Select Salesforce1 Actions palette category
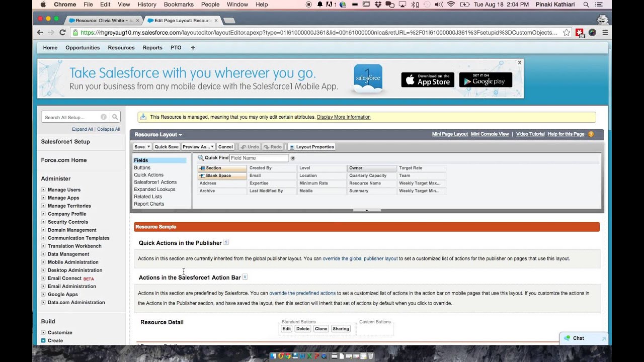 [x=155, y=182]
